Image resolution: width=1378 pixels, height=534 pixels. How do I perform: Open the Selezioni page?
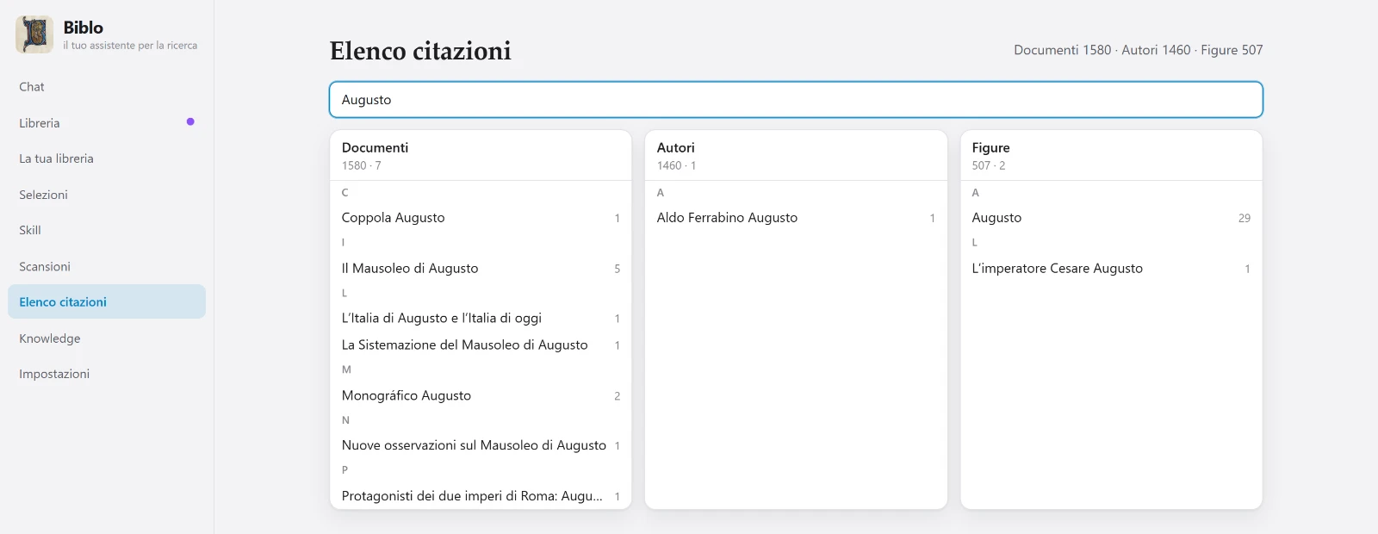click(107, 195)
